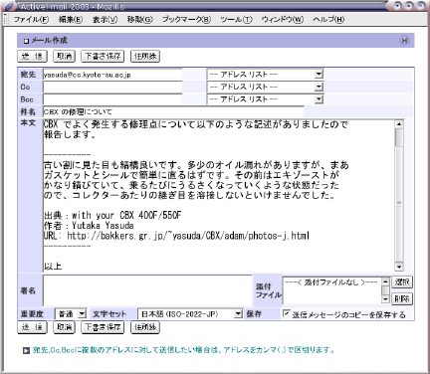Click the top 下書き保存 draft save button
This screenshot has height=374, width=430.
pos(103,56)
